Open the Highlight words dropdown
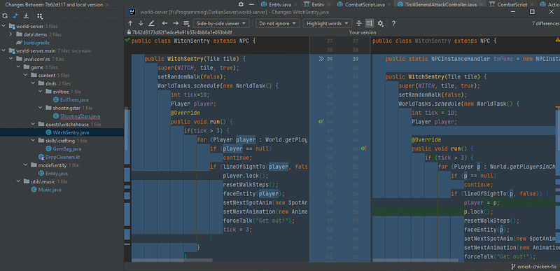The height and width of the screenshot is (271, 560). click(x=328, y=23)
